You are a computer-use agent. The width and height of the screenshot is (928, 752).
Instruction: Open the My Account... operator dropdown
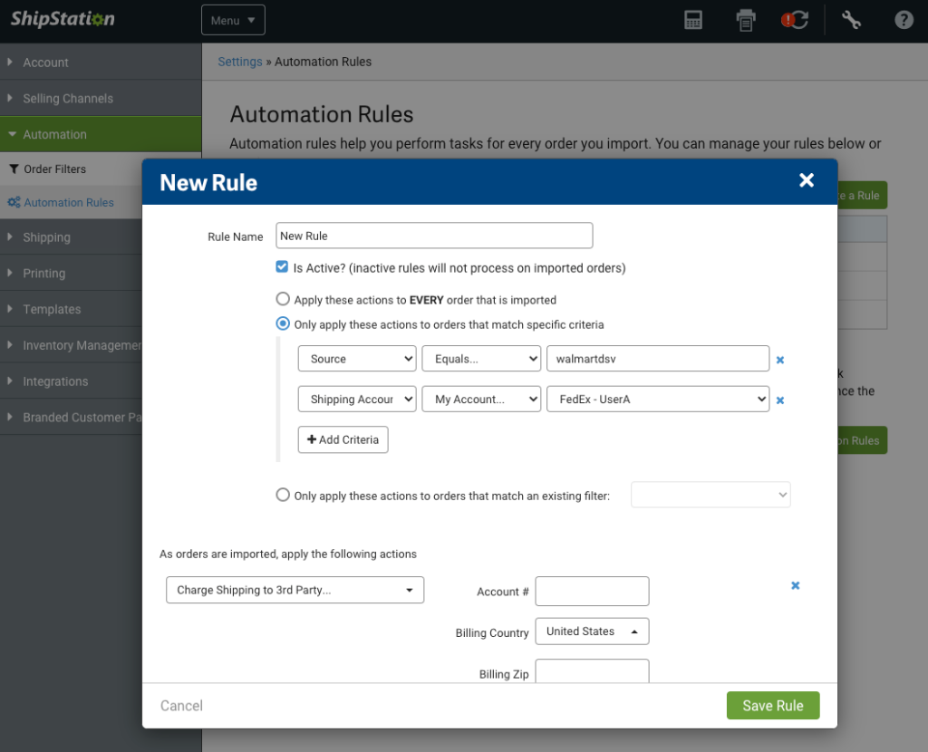coord(481,400)
